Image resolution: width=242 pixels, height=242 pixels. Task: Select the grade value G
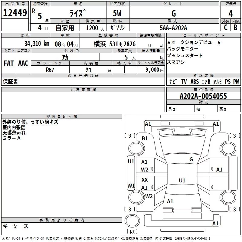pos(174,13)
